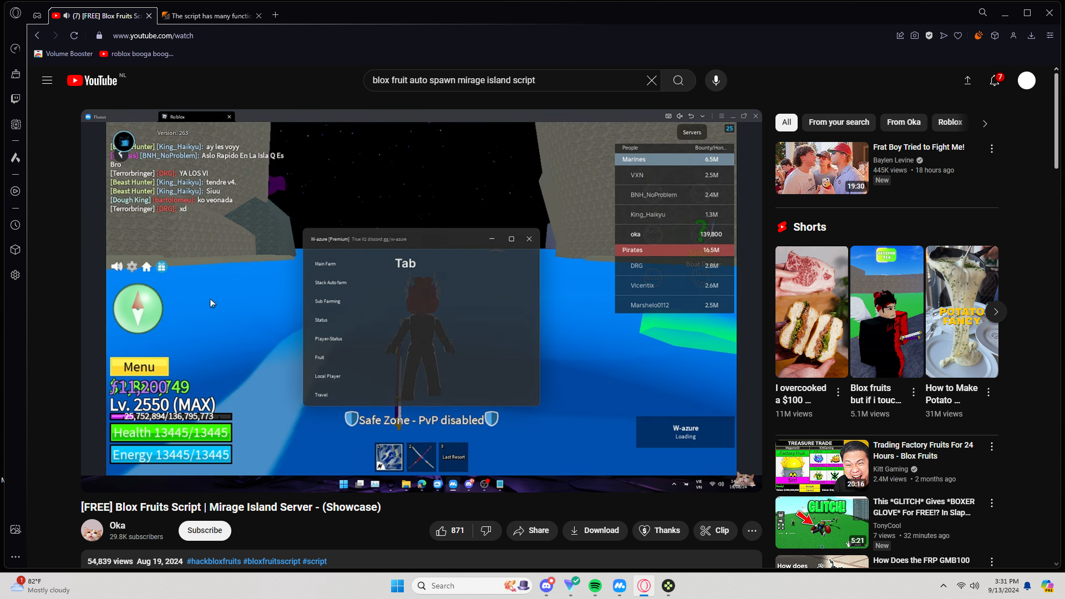Select the All filter chip

tap(787, 122)
